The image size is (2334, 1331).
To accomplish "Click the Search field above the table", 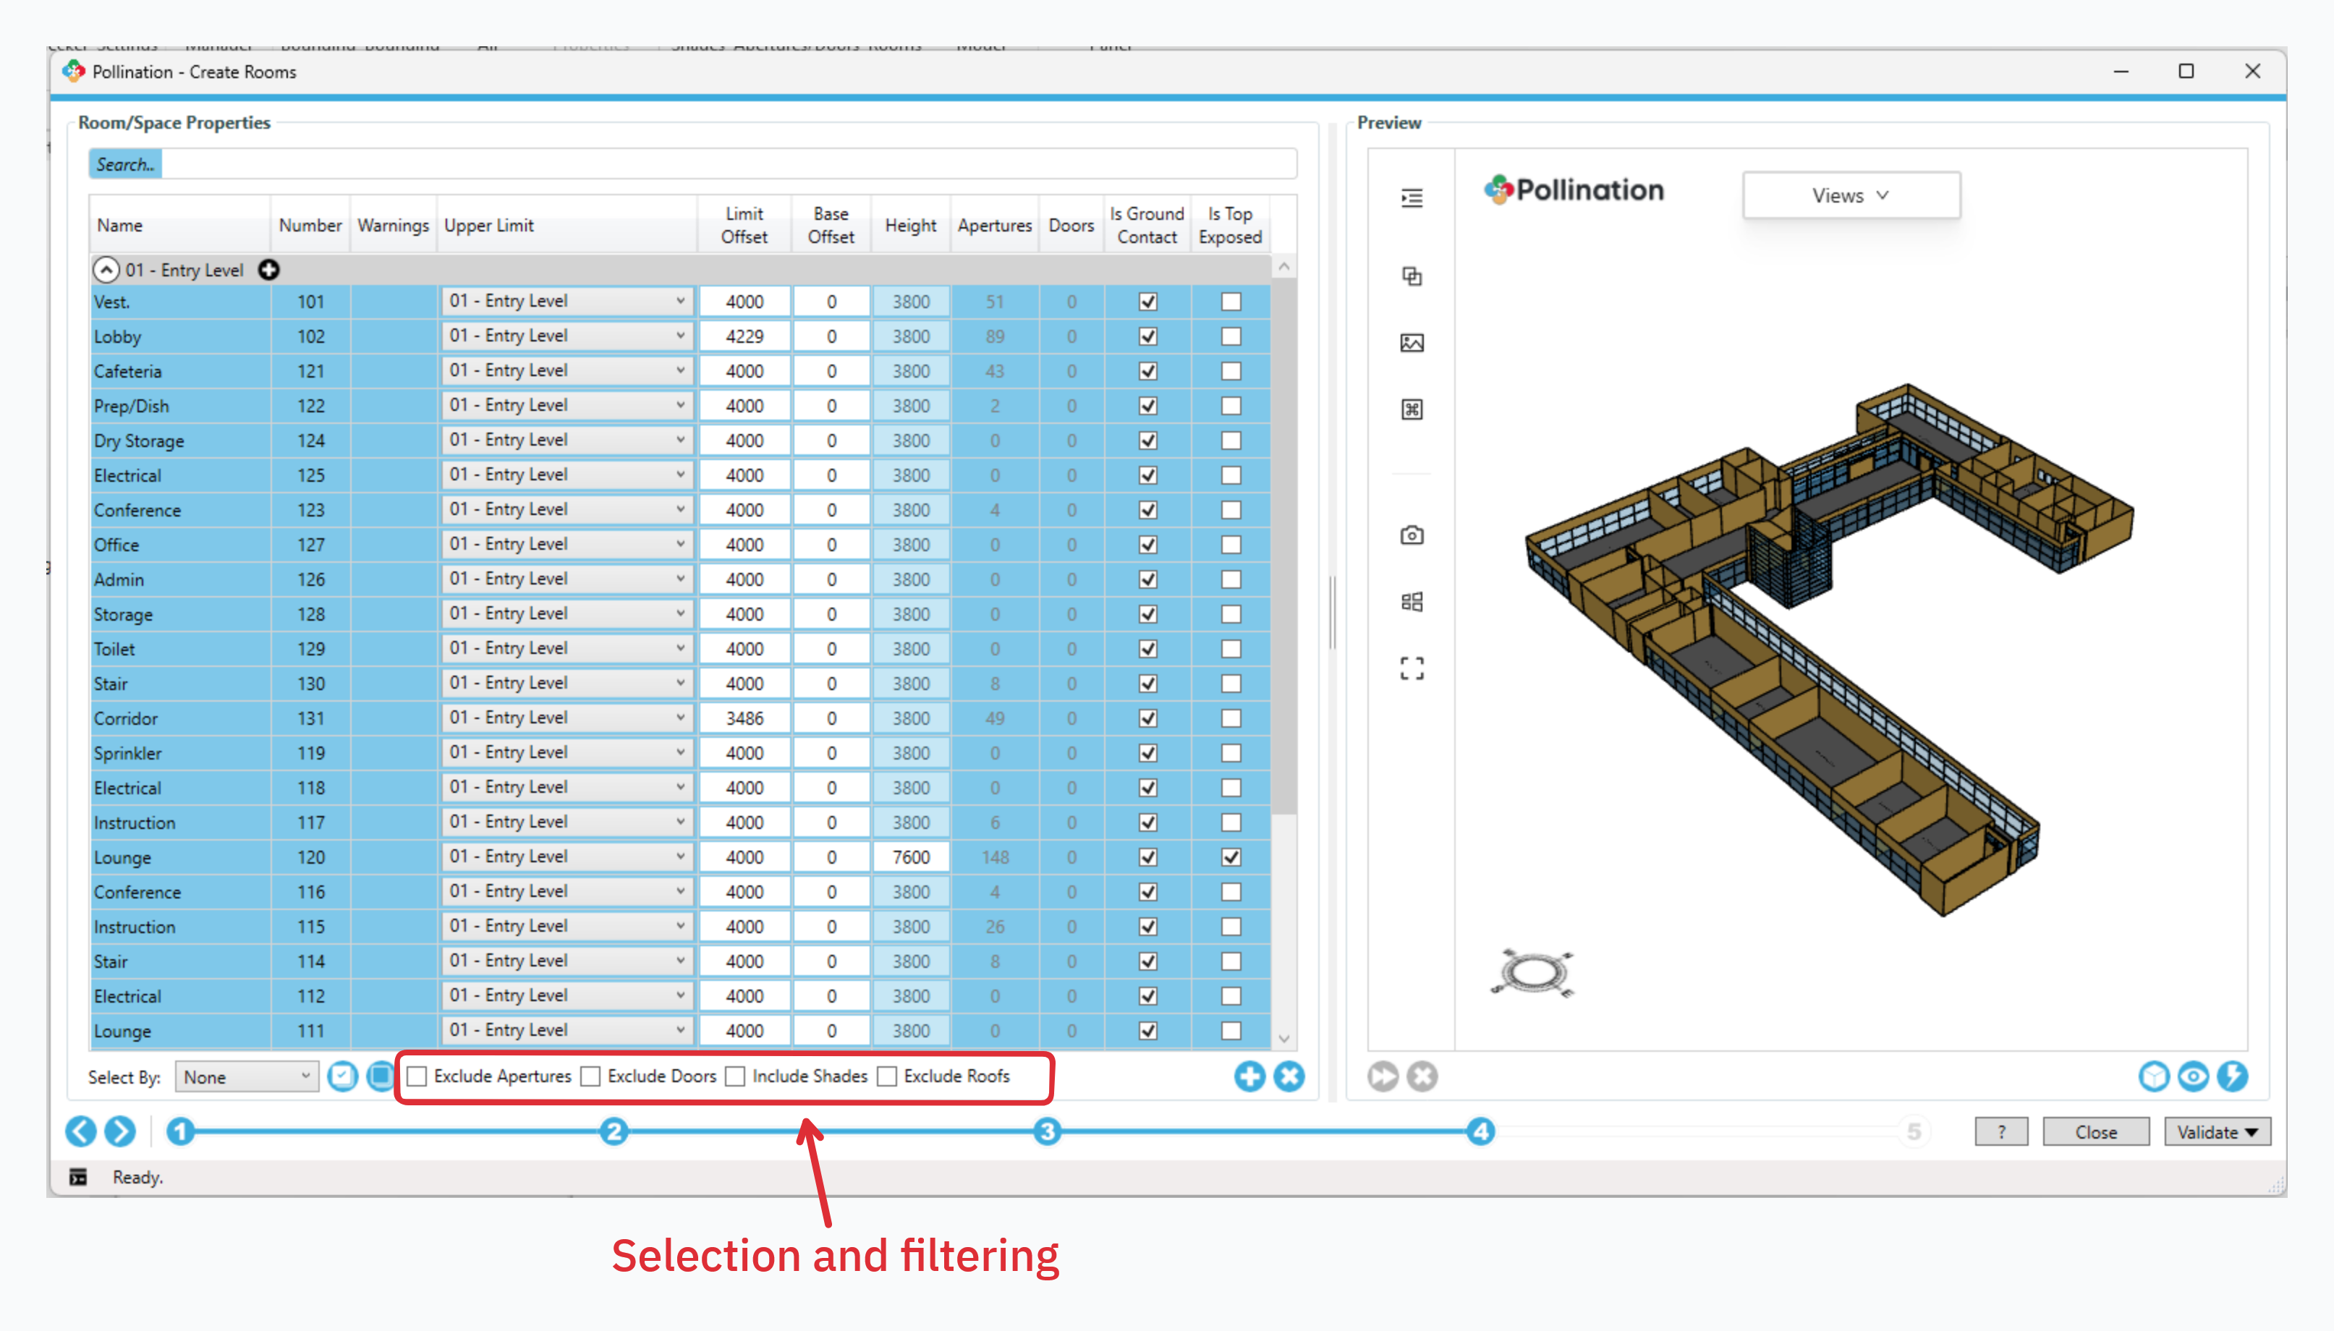I will 692,164.
